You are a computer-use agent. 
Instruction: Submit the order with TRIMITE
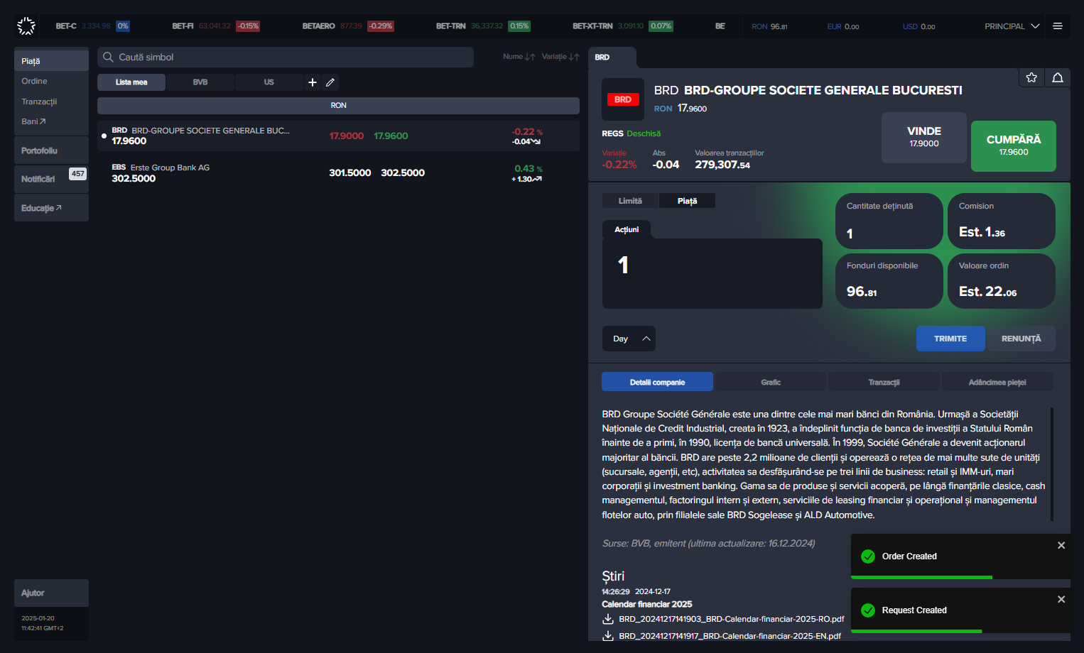950,339
